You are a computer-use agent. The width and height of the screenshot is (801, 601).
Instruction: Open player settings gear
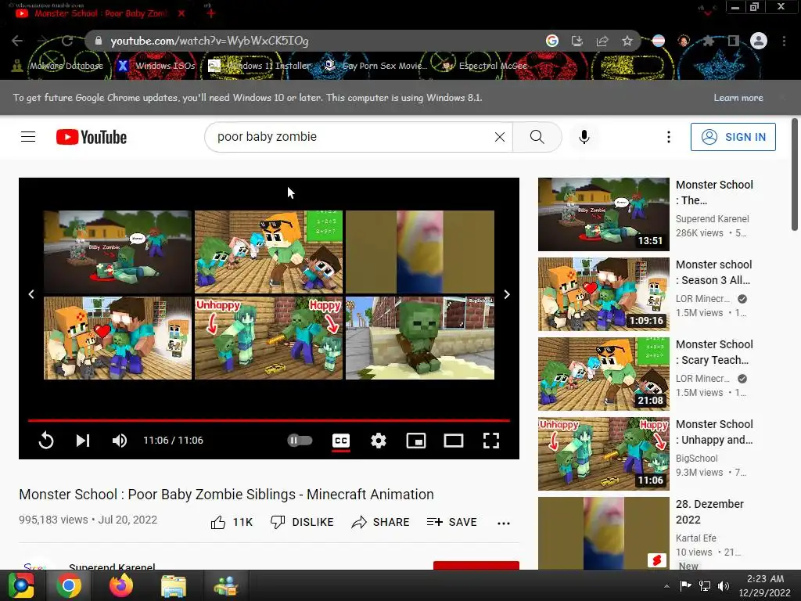pos(379,441)
